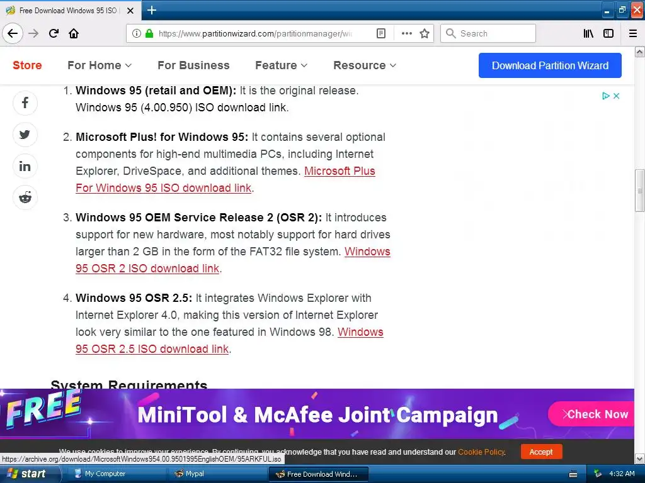The width and height of the screenshot is (645, 483).
Task: Click the page vertical scrollbar thumb
Action: tap(640, 191)
